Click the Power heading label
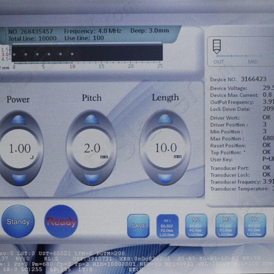This screenshot has height=274, width=274. (18, 99)
